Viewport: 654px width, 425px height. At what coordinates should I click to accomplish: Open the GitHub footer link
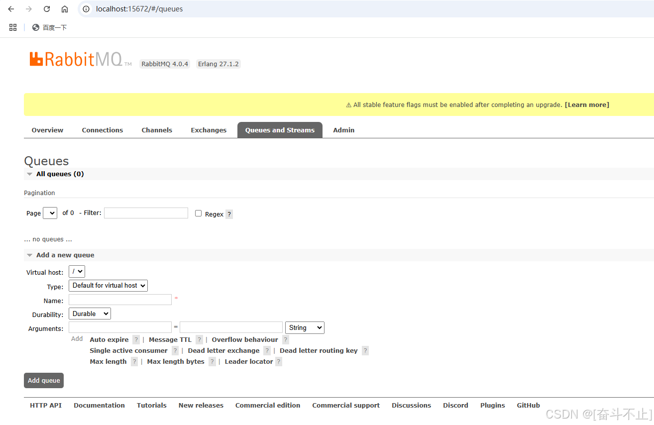coord(529,406)
